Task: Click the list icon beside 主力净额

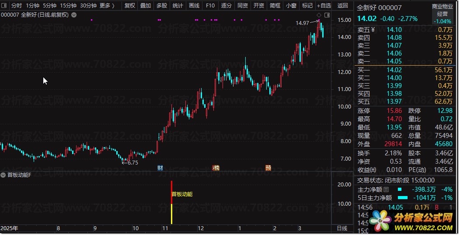Action: pos(386,190)
